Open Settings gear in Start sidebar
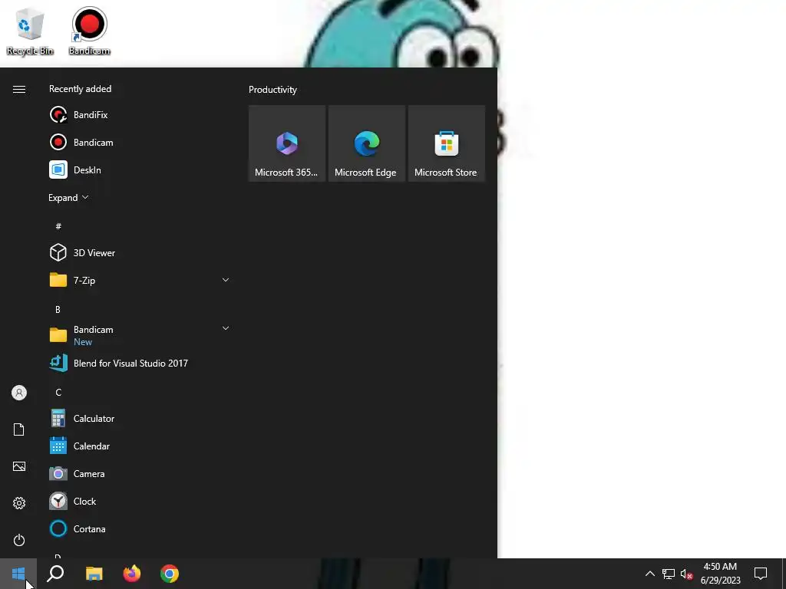786x589 pixels. coord(19,503)
